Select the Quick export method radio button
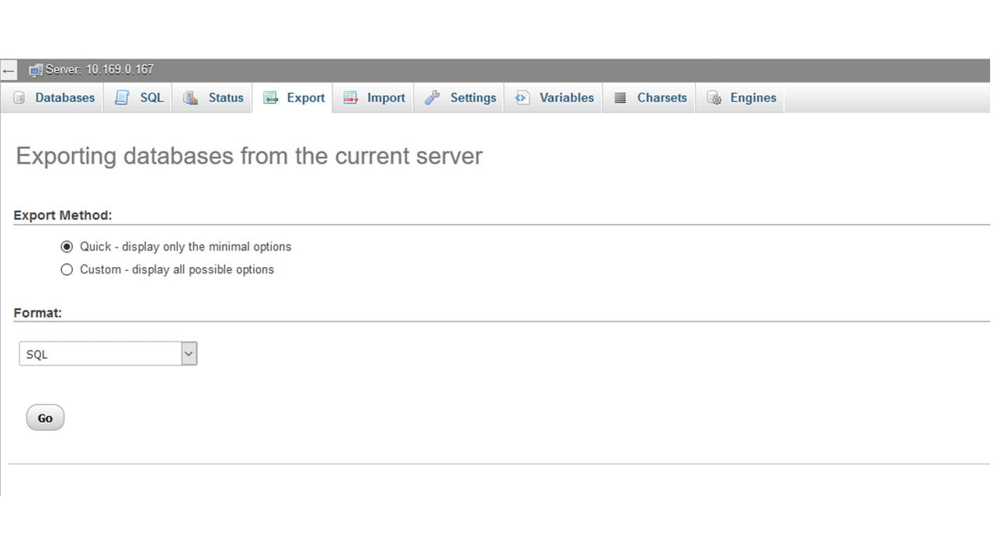Screen dimensions: 994x559 (x=67, y=247)
